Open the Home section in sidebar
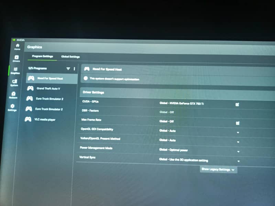 pos(18,47)
